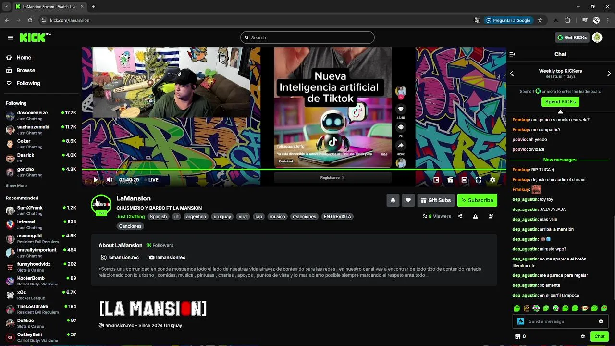This screenshot has height=346, width=615.
Task: Open tab search dropdown arrow
Action: tap(6, 7)
